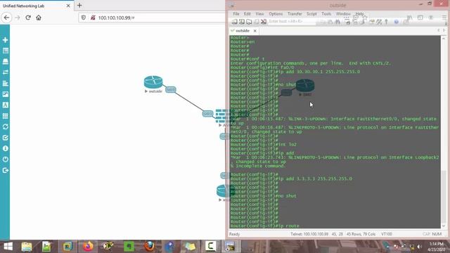Click the Session Options tools icon in toolbar
This screenshot has height=253, width=450.
coord(379,22)
